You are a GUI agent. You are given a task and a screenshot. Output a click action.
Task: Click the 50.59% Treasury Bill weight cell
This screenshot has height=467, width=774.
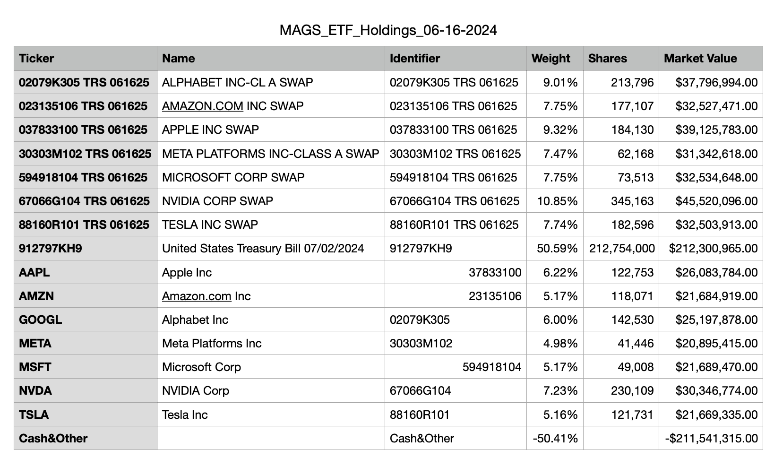point(555,248)
